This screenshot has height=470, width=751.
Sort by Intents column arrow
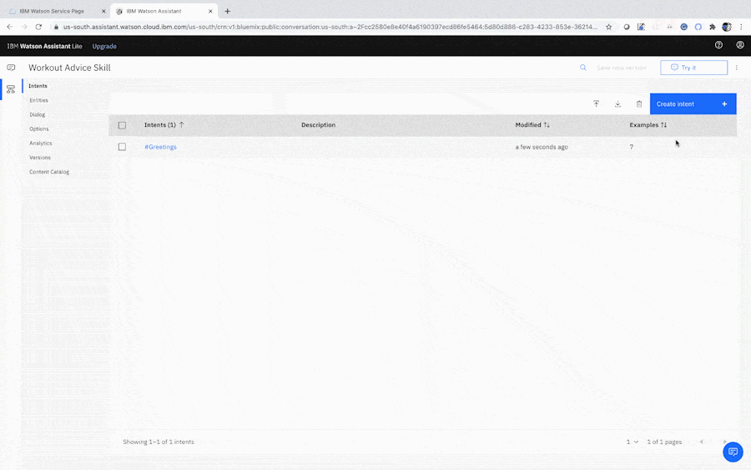pos(182,124)
